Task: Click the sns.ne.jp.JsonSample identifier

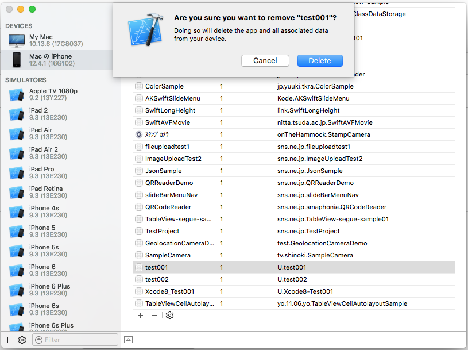Action: (310, 171)
